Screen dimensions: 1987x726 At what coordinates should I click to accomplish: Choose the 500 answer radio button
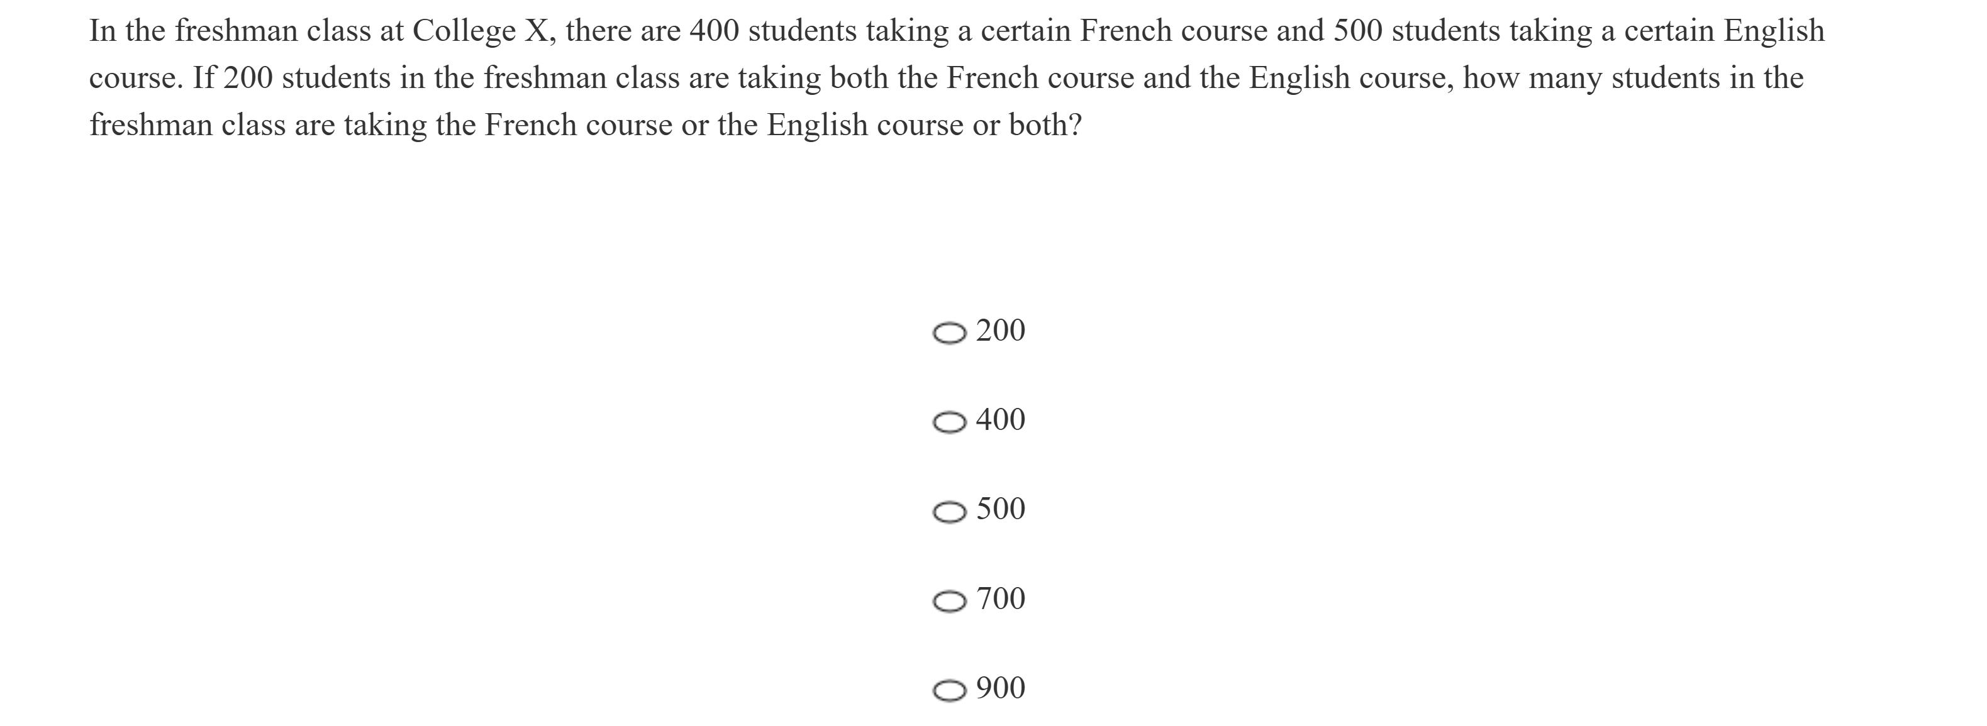(x=949, y=512)
